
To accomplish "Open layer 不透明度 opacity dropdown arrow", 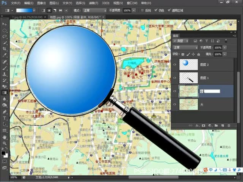I will [225, 48].
